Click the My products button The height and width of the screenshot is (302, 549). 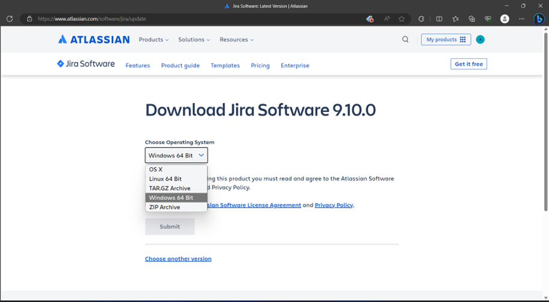445,40
